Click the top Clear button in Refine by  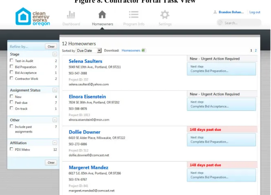51,47
